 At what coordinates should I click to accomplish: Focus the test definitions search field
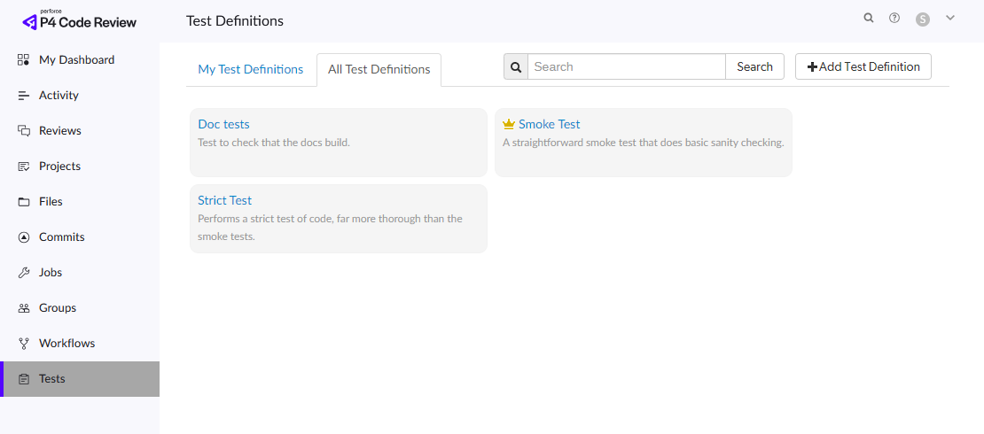626,66
